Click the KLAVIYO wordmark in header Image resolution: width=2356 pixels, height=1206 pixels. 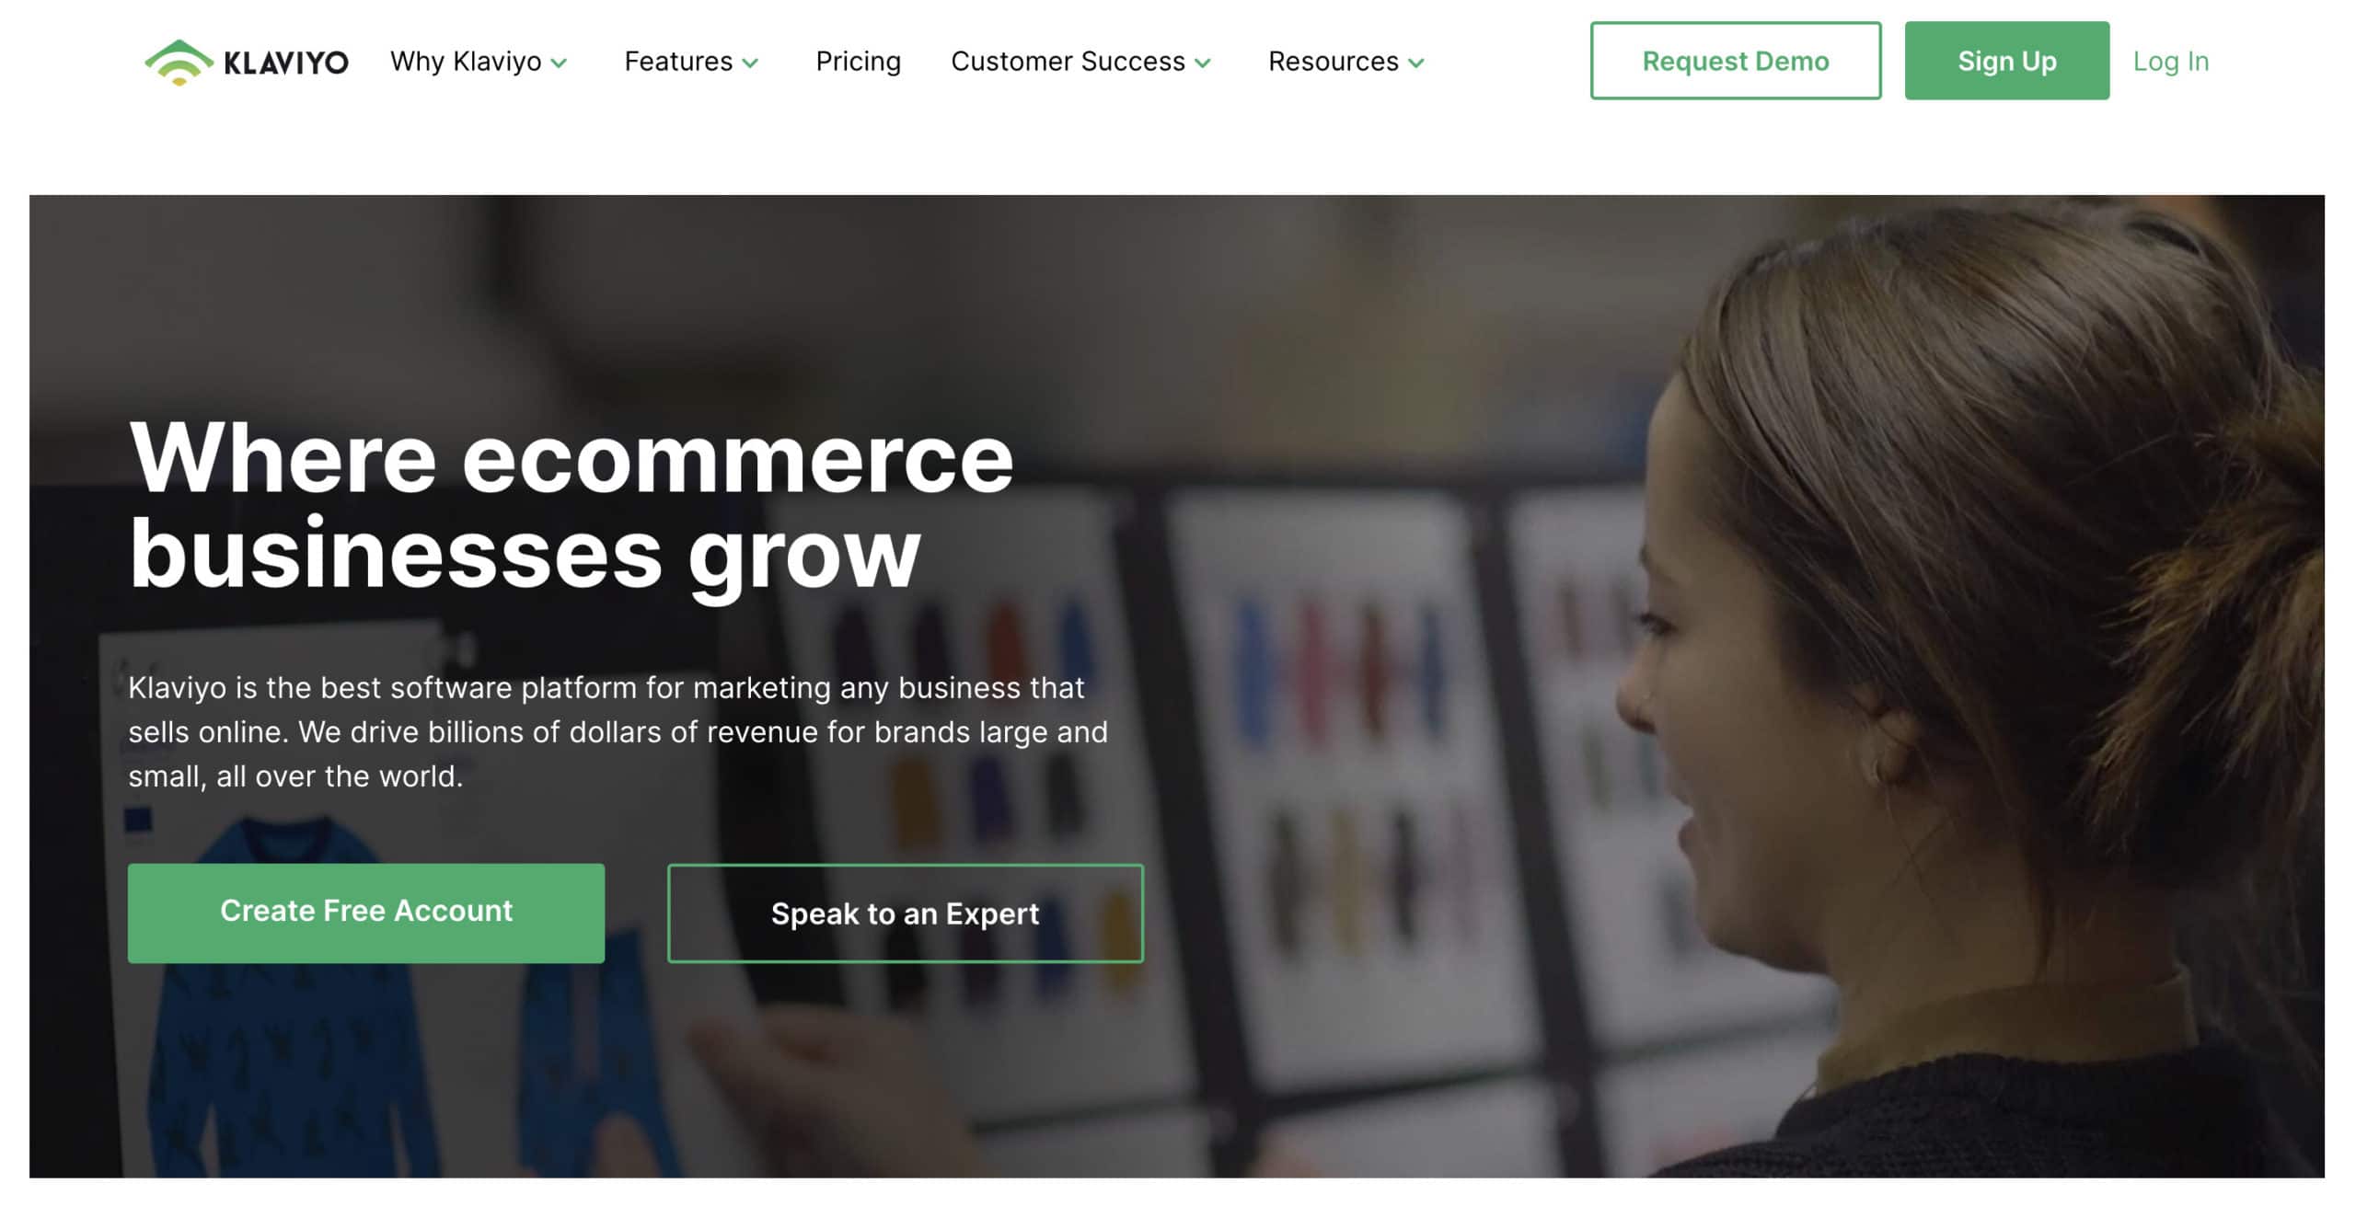pos(286,63)
